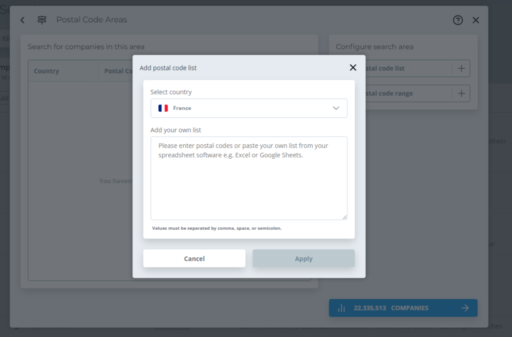
Task: Open the Select country dropdown showing France
Action: click(x=248, y=108)
